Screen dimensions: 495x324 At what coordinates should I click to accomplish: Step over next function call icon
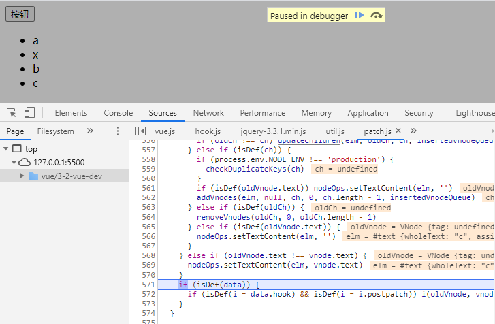coord(377,15)
